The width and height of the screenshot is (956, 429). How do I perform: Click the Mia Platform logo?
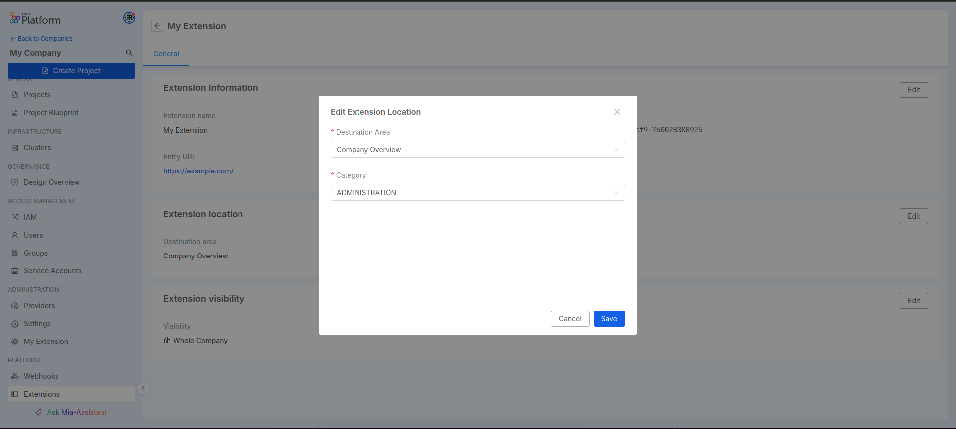point(35,19)
